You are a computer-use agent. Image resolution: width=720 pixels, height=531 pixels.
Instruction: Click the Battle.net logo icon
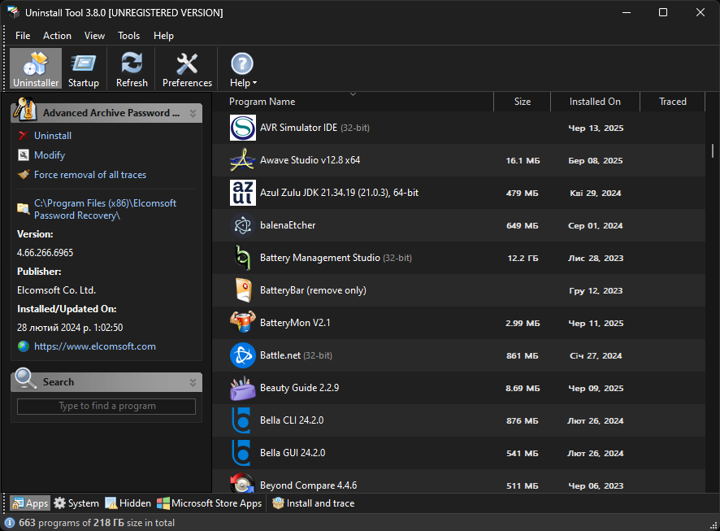pyautogui.click(x=242, y=355)
